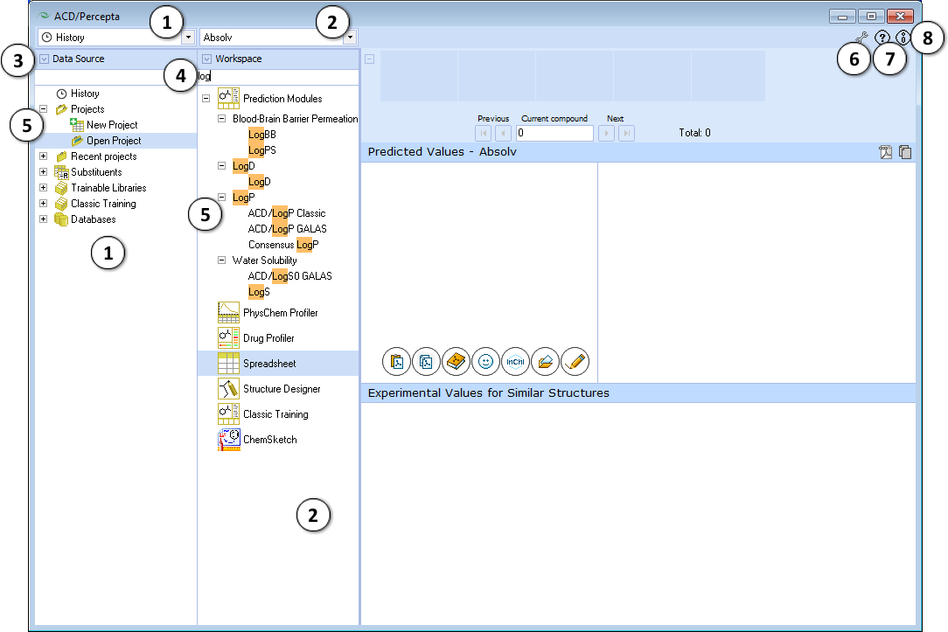Collapse the Blood-Brain Barrier Permeation group
Screen dimensions: 948x632
click(x=222, y=119)
